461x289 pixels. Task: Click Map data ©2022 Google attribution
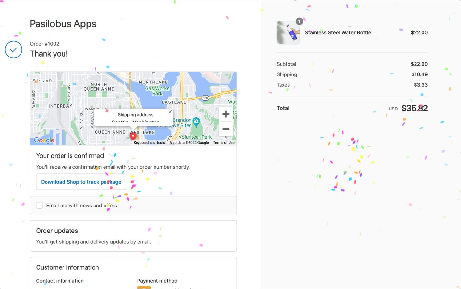coord(189,143)
